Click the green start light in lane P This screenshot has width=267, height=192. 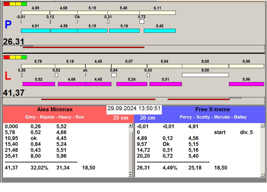click(24, 4)
